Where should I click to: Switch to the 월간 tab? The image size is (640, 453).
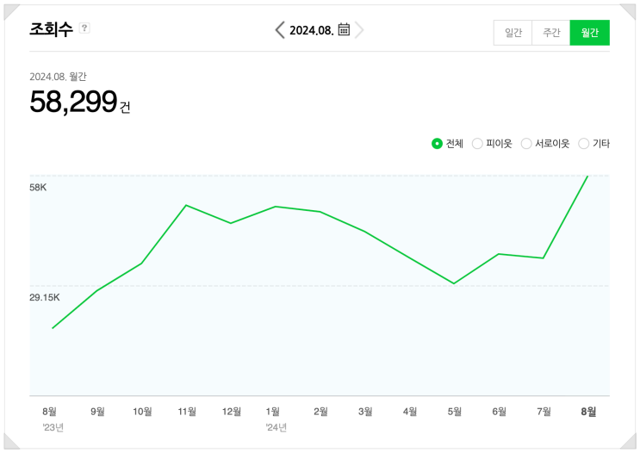589,33
